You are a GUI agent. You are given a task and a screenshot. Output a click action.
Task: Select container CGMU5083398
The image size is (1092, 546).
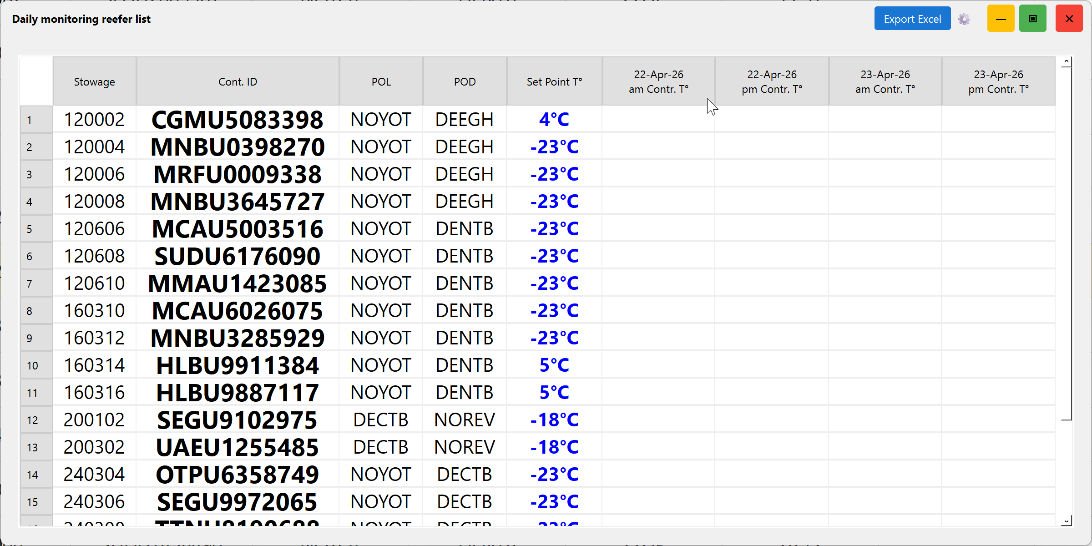238,120
